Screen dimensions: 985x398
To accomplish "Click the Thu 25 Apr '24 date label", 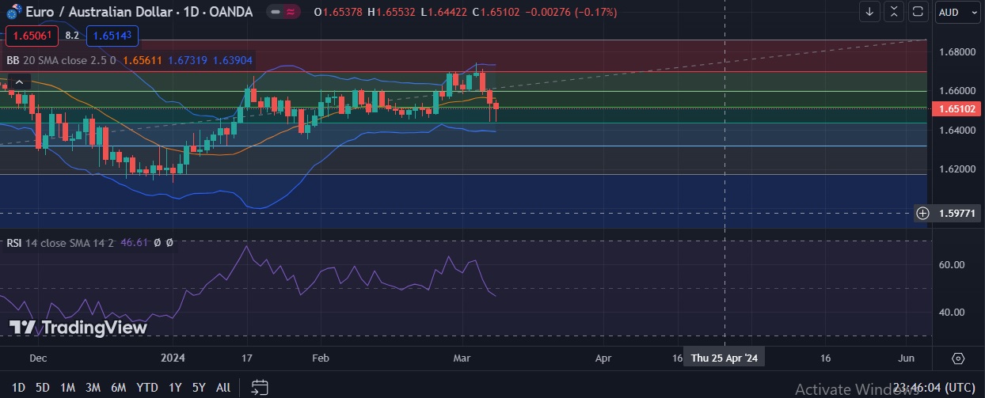I will click(724, 358).
